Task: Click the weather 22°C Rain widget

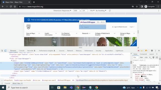Action: click(129, 87)
